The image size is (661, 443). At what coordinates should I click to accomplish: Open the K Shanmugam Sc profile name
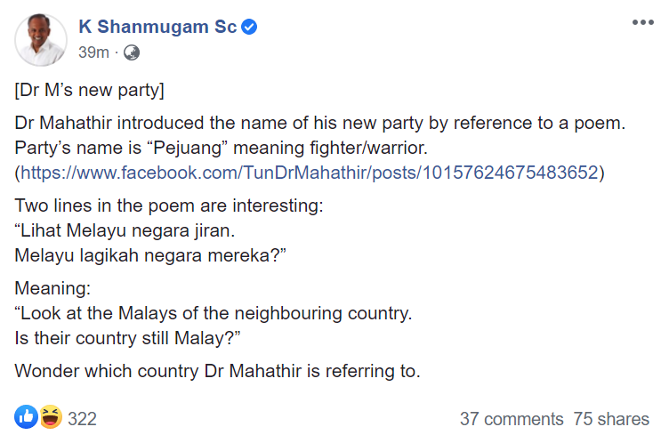(x=157, y=27)
